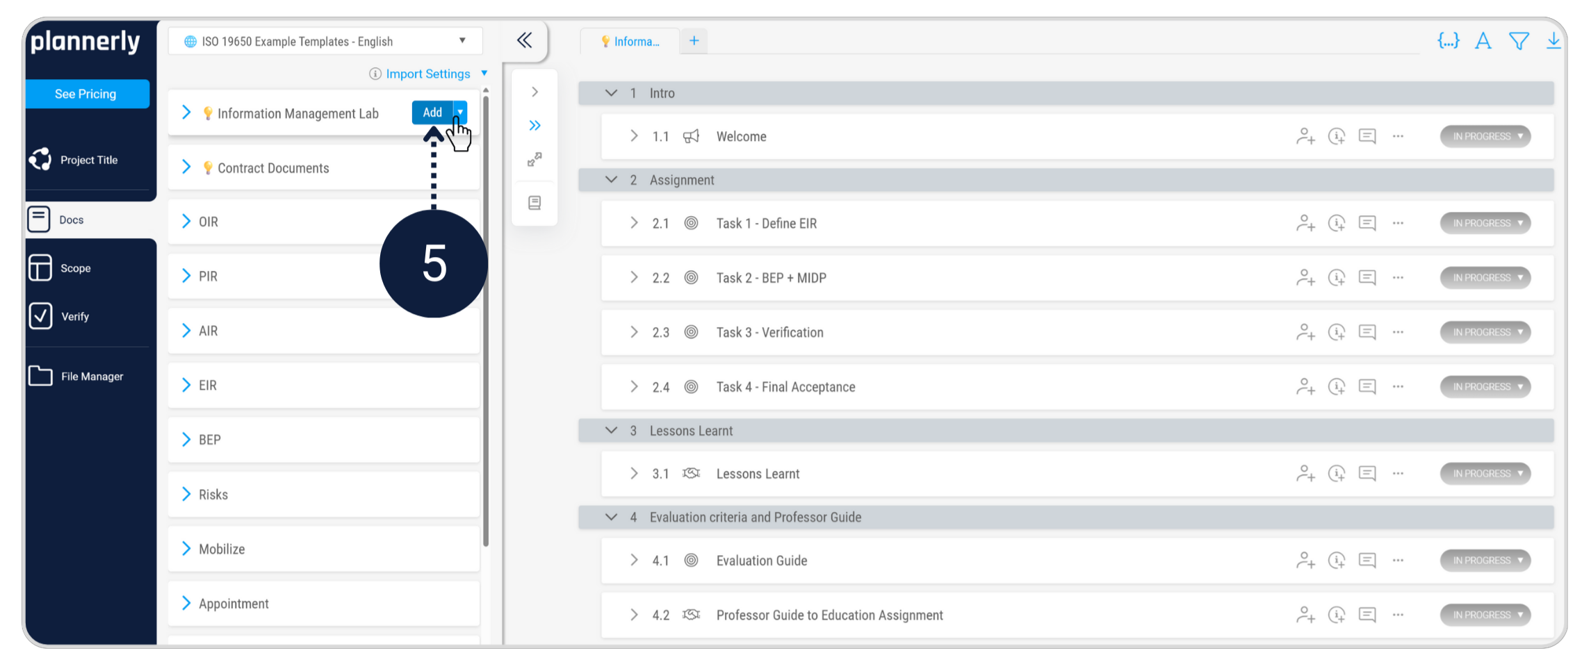The width and height of the screenshot is (1582, 669).
Task: Click the curly braces variables icon
Action: 1448,41
